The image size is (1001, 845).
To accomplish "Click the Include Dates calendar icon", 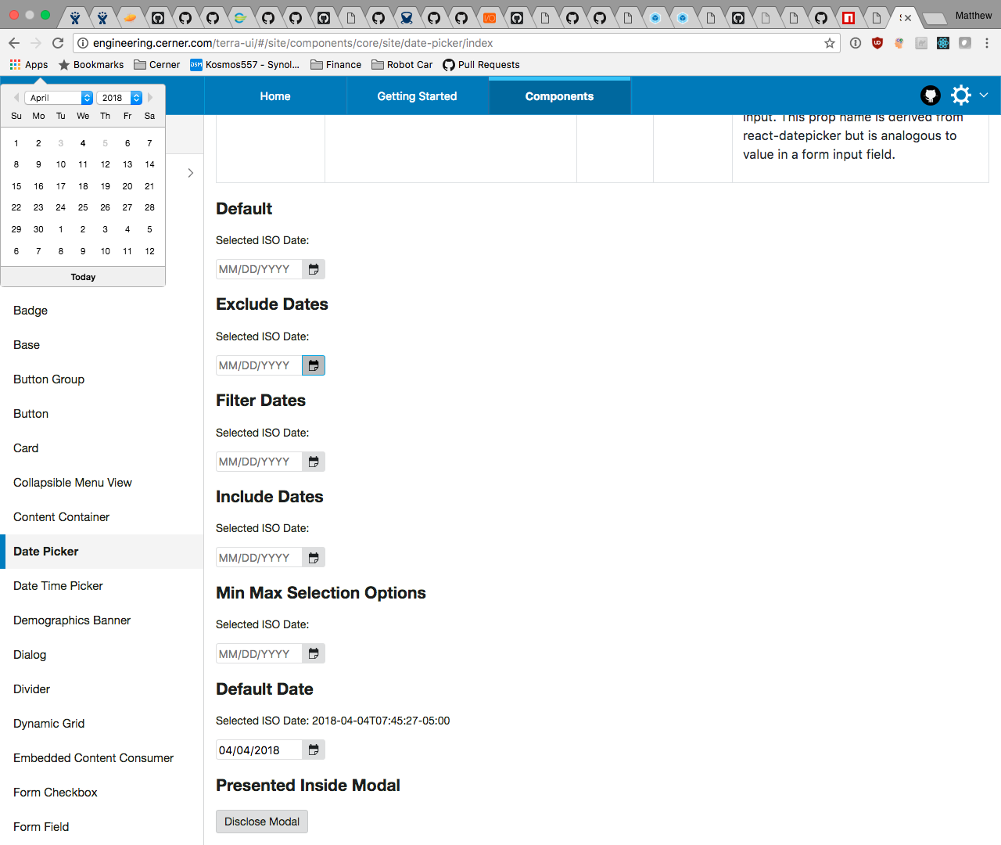I will [x=313, y=556].
